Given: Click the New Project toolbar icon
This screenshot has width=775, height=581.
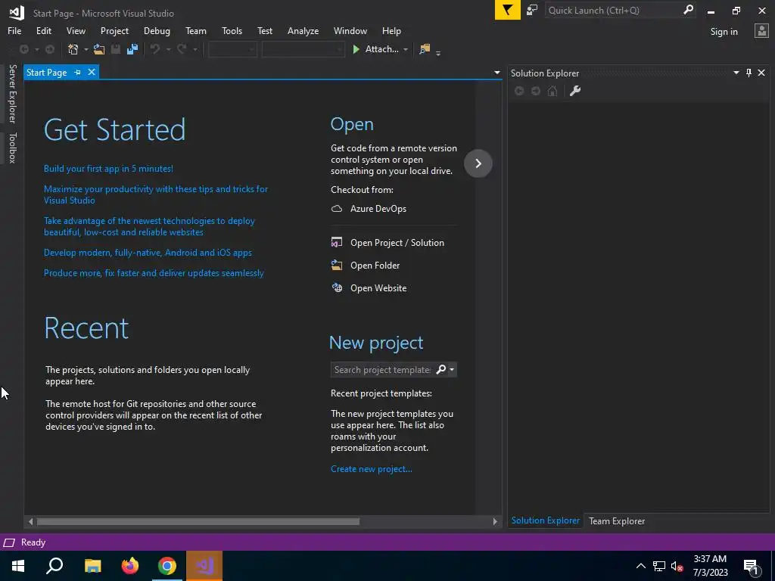Looking at the screenshot, I should click(73, 49).
